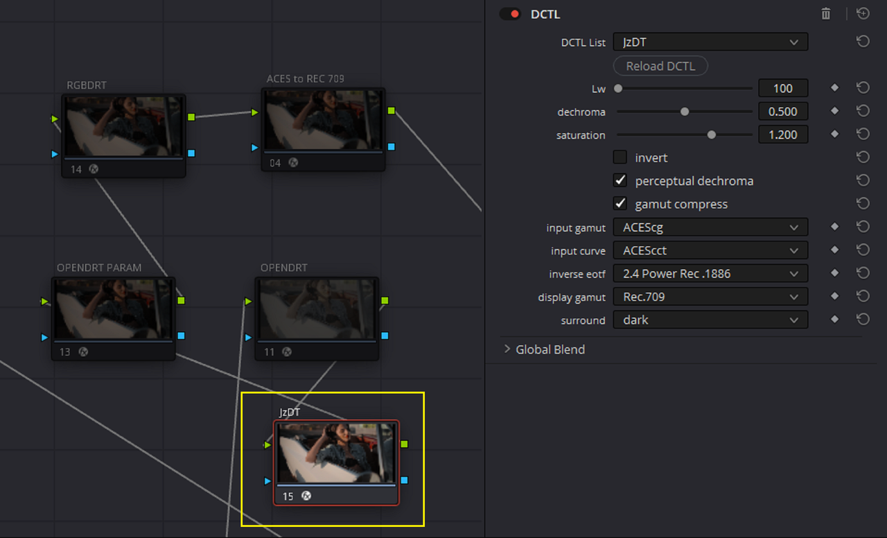Click the OFX badge on node 11
Image resolution: width=887 pixels, height=538 pixels.
click(x=286, y=352)
